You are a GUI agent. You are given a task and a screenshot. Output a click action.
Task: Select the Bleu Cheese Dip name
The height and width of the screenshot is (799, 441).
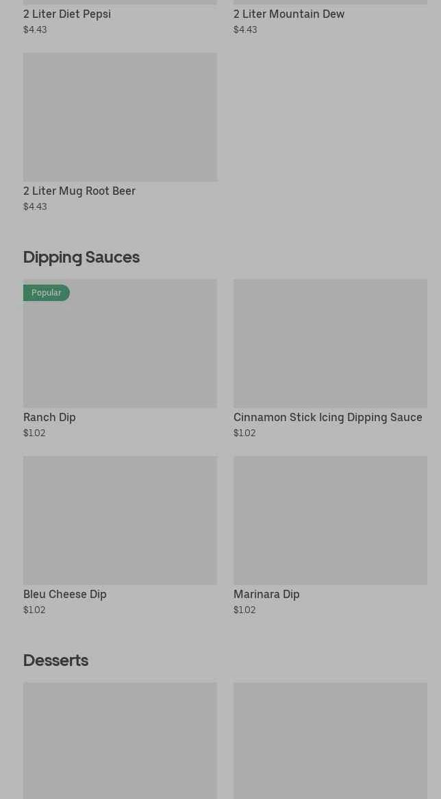coord(65,594)
